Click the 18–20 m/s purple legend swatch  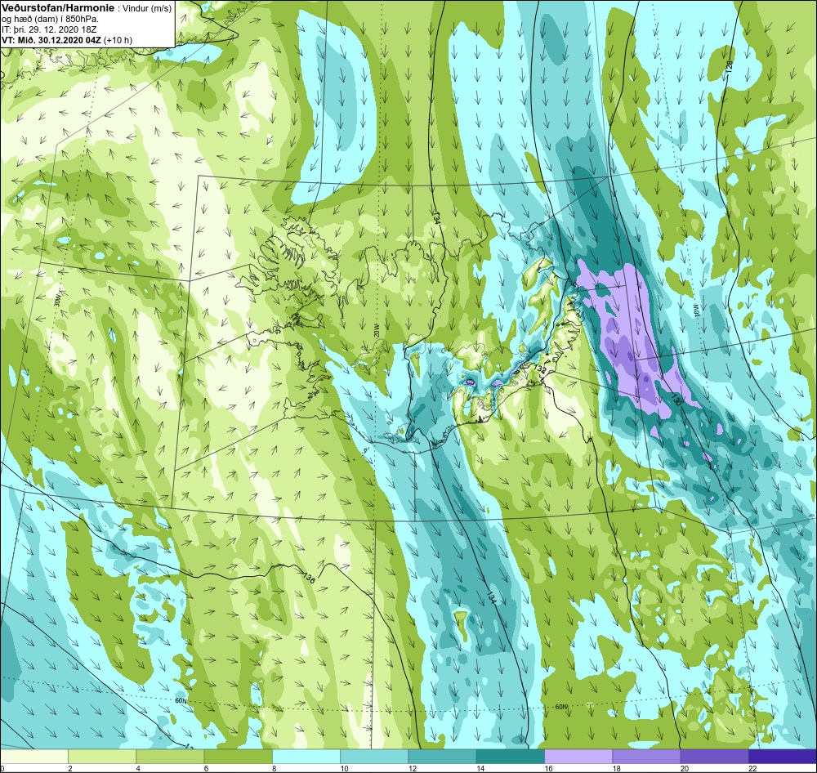tap(646, 755)
